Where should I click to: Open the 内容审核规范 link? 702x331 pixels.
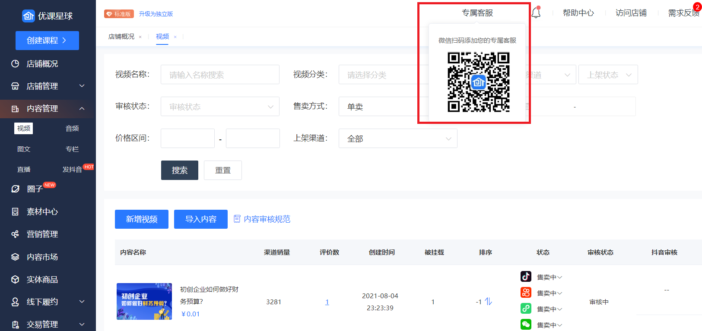267,219
